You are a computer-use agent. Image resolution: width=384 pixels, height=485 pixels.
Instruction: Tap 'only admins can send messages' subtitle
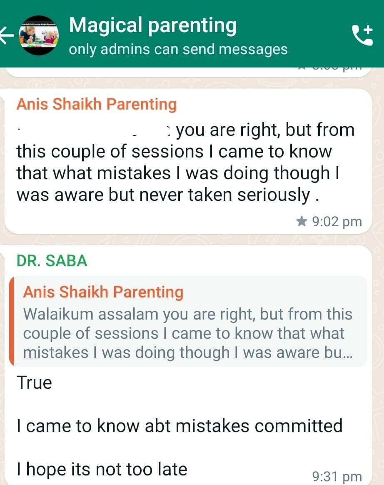click(178, 50)
